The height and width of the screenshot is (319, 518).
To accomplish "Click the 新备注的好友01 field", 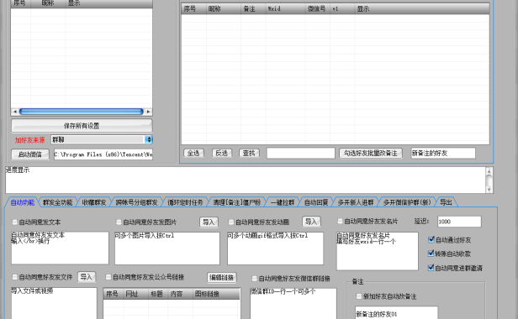I will (396, 313).
